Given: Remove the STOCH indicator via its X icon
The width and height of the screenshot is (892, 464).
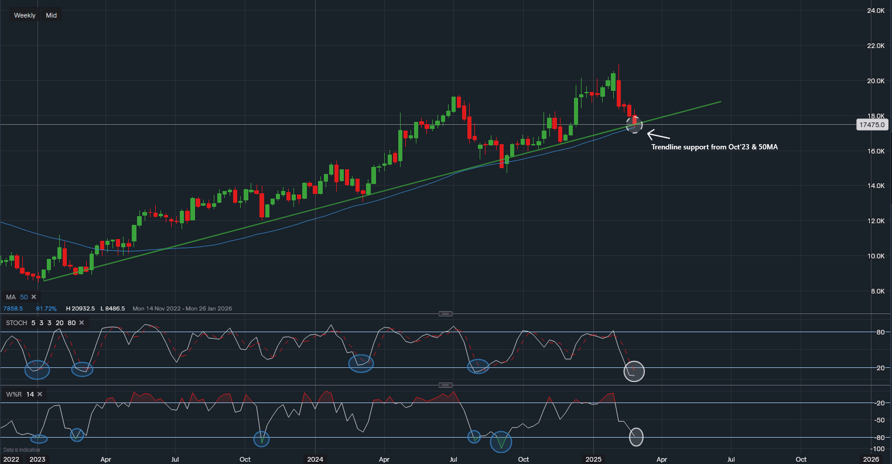Looking at the screenshot, I should coord(81,323).
